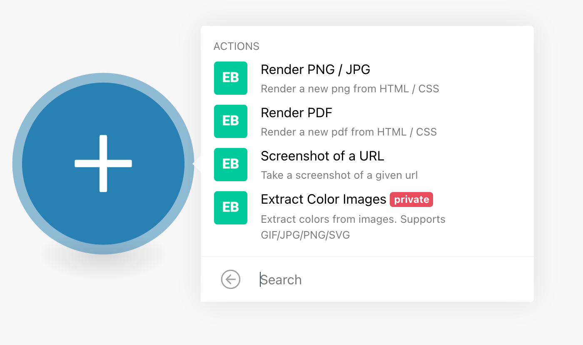Click description 'Render a new png from HTML / CSS'

350,89
